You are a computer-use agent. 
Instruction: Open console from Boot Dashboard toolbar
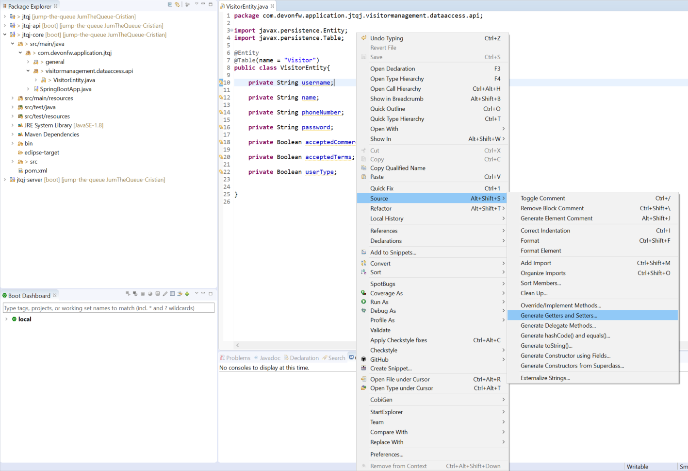tap(158, 294)
